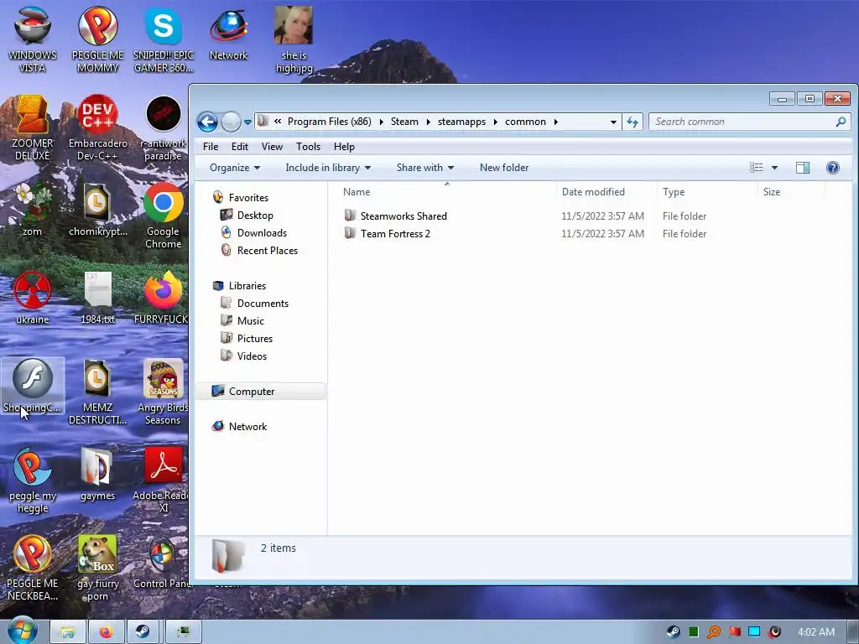Select MEMZ DESTRUCTI... desktop icon
859x644 pixels.
coord(97,392)
